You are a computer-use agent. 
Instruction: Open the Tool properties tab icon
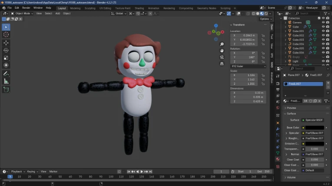pos(278,76)
